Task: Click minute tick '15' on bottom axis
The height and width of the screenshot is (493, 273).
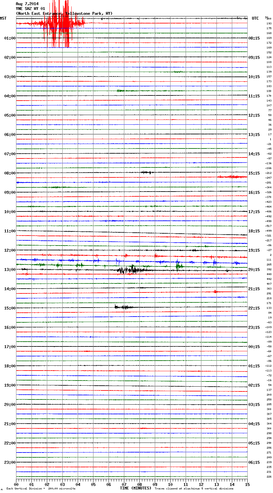Action: tap(247, 484)
